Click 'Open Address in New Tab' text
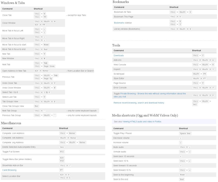Viewport: 218px width, 182px height. pos(14,71)
